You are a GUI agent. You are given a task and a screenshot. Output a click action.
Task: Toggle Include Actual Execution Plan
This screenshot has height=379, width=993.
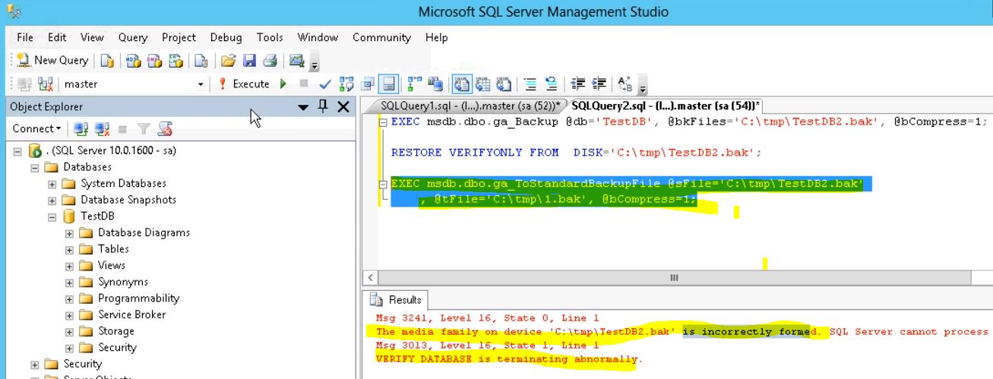415,84
